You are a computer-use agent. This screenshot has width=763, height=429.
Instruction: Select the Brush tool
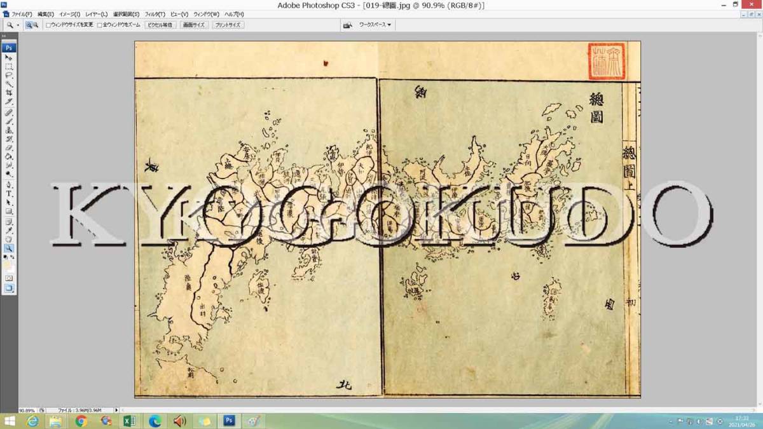tap(9, 121)
